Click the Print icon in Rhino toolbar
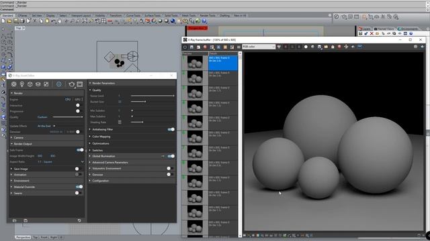430x241 pixels. 22,21
